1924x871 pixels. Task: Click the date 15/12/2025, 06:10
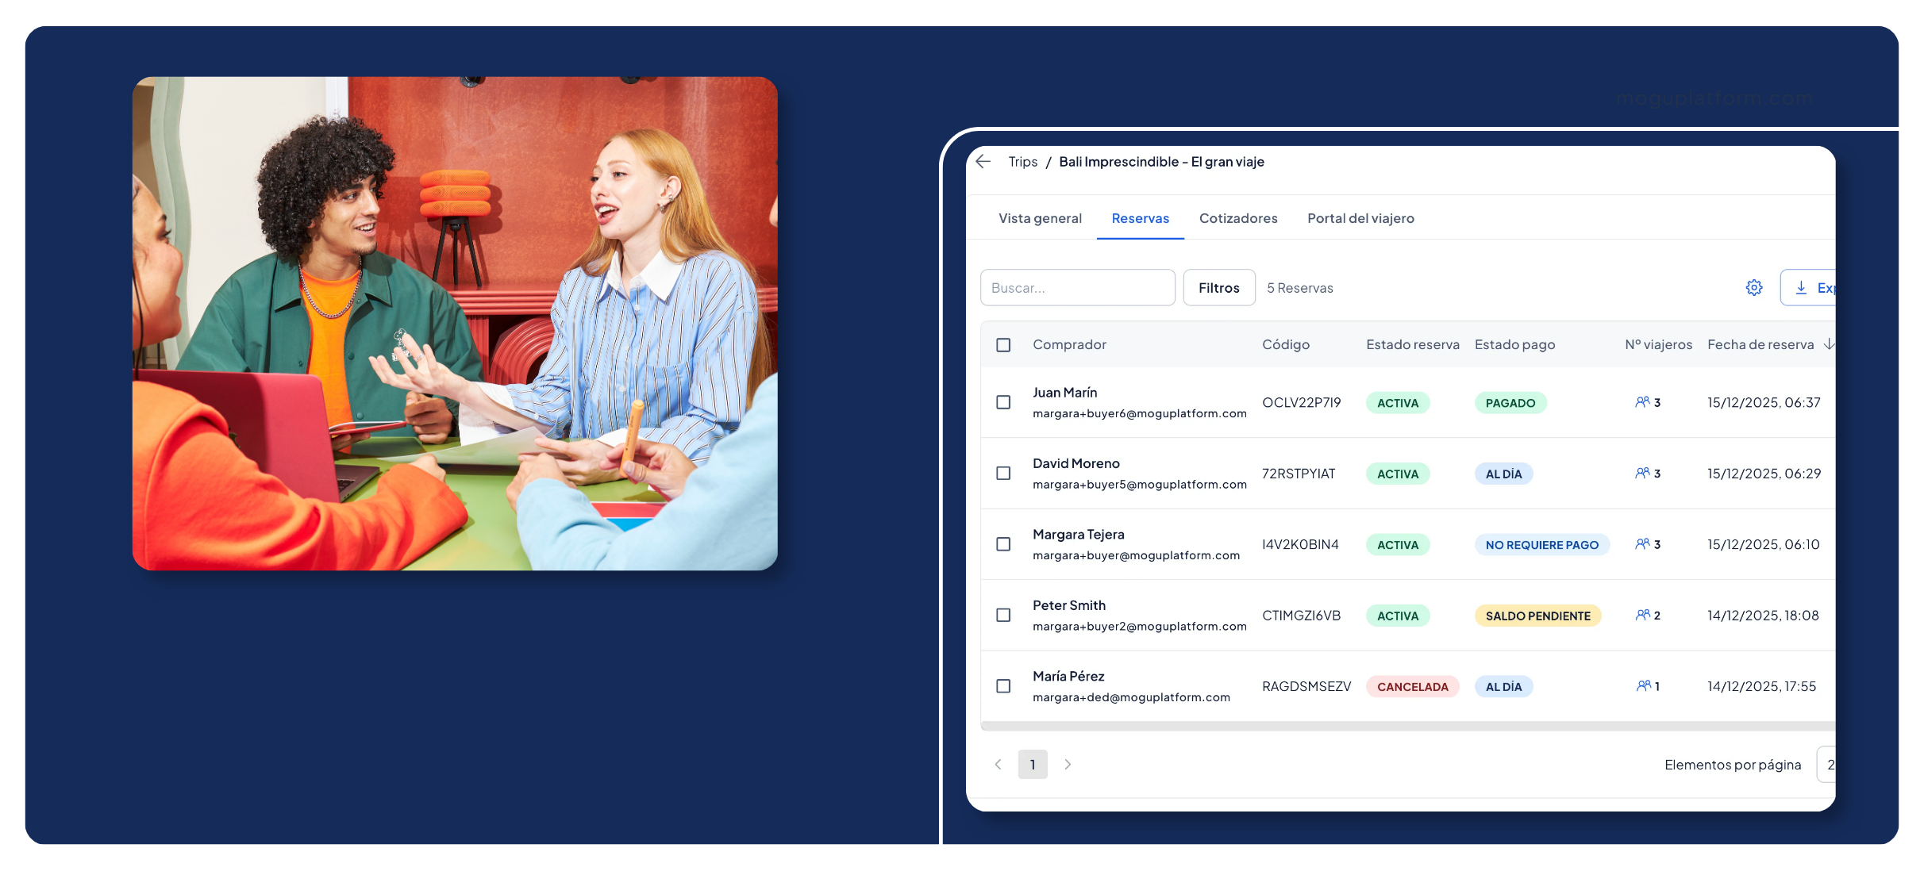[1763, 544]
